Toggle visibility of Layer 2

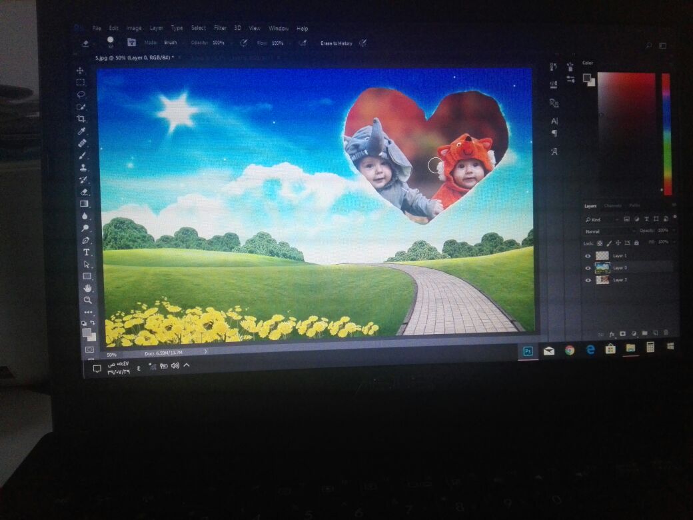point(588,281)
